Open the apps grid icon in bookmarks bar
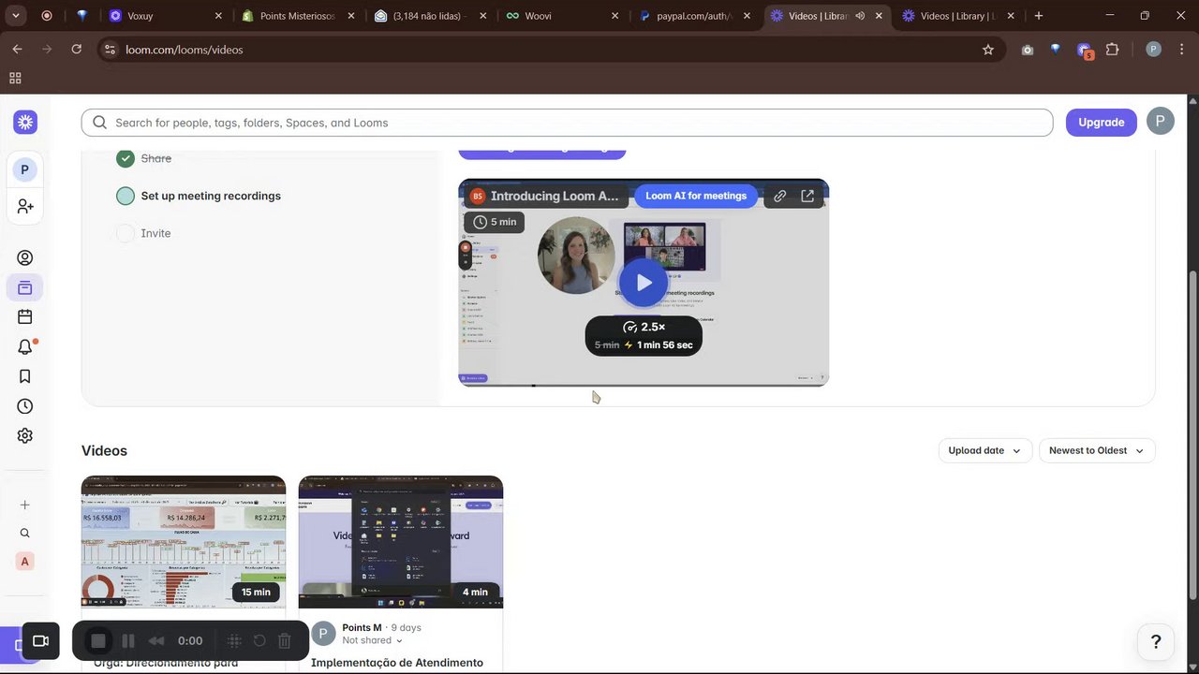 point(15,79)
